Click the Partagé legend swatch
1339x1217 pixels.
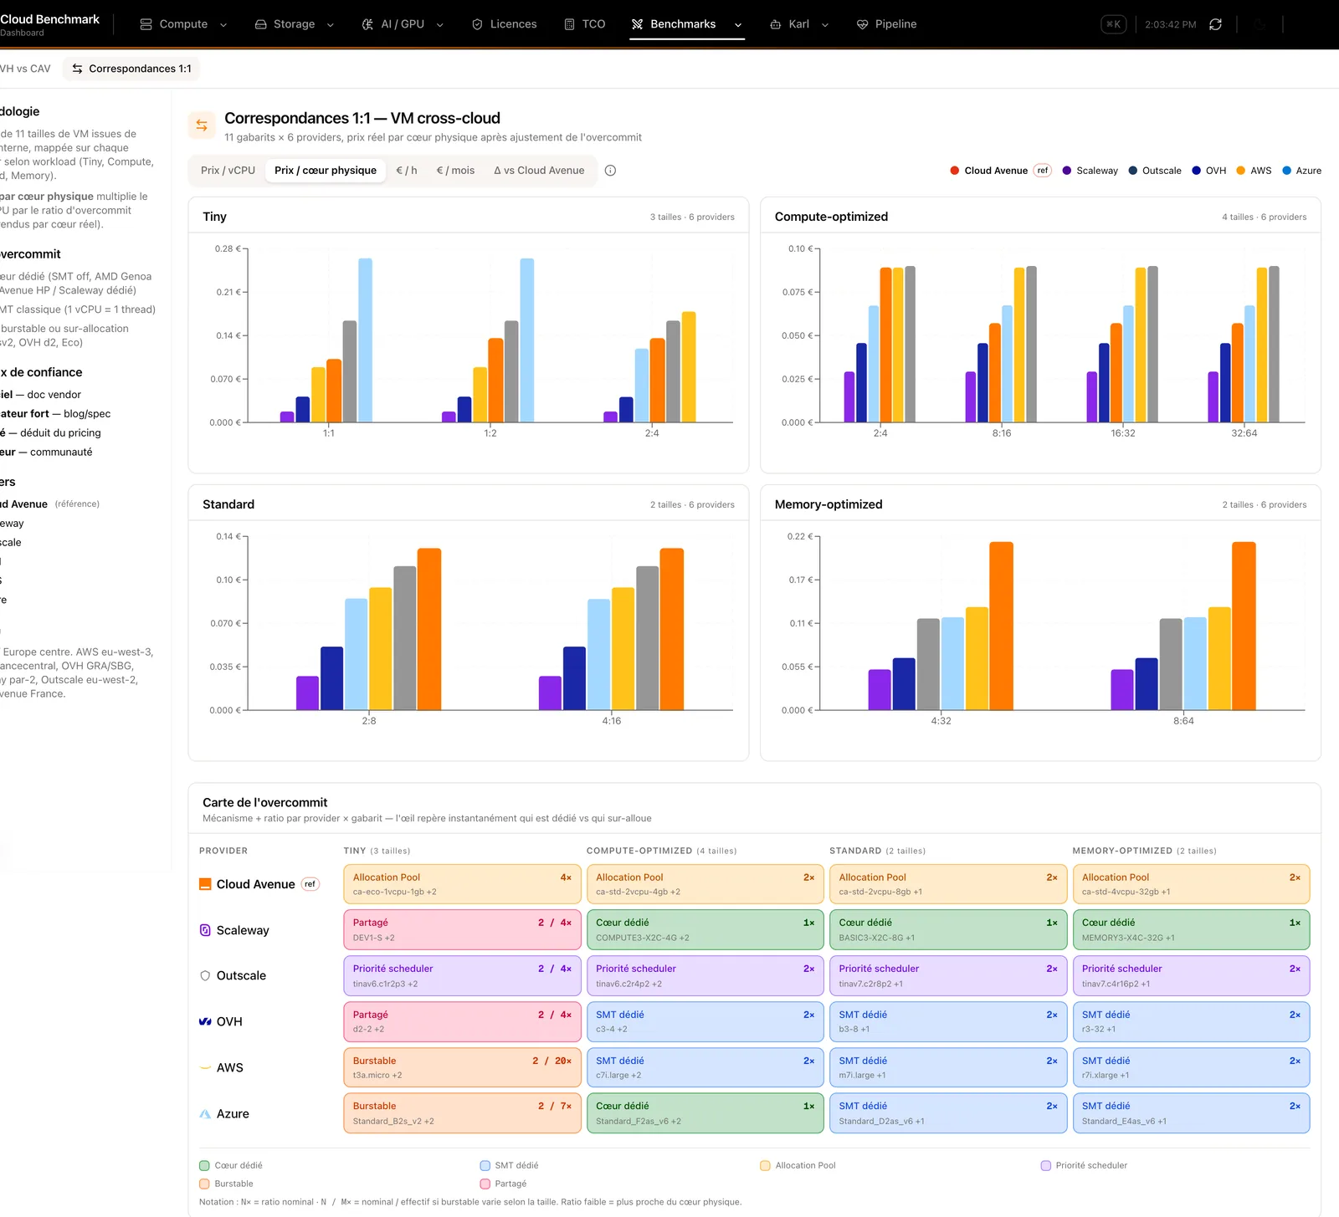click(485, 1184)
